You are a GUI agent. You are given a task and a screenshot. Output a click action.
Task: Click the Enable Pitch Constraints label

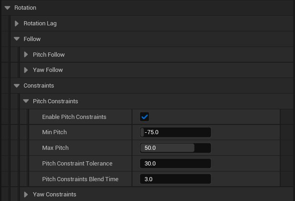coord(74,117)
